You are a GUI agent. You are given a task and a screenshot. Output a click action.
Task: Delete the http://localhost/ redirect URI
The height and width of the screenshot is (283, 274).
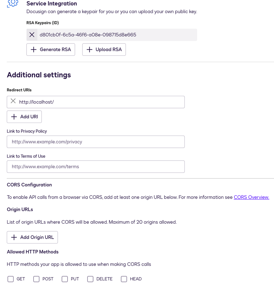[x=13, y=101]
